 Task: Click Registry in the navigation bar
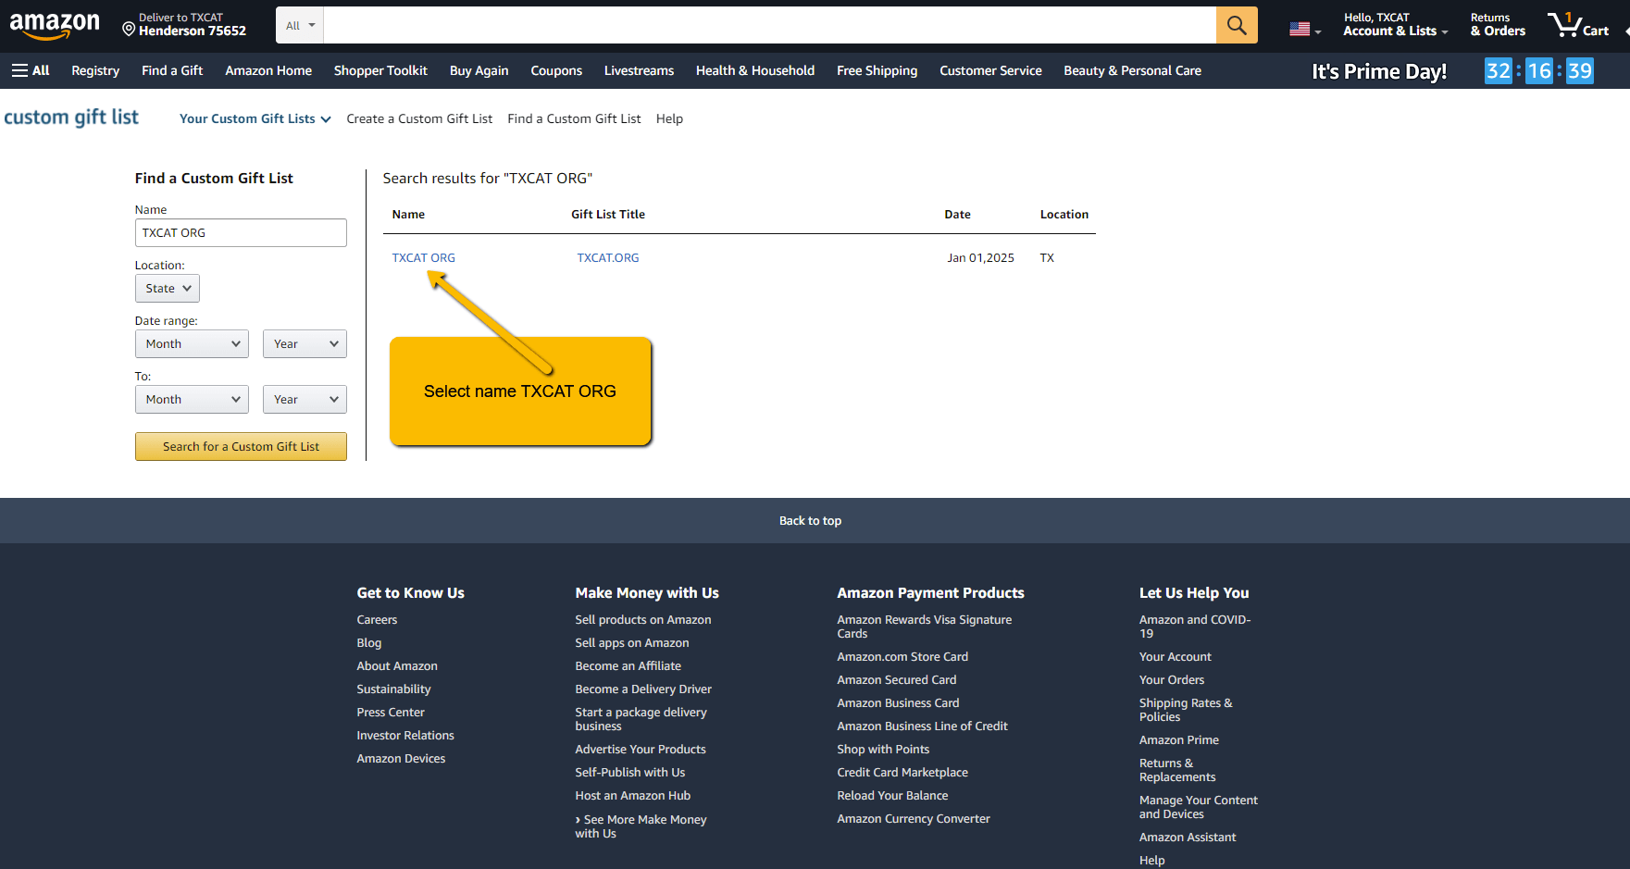(x=95, y=70)
